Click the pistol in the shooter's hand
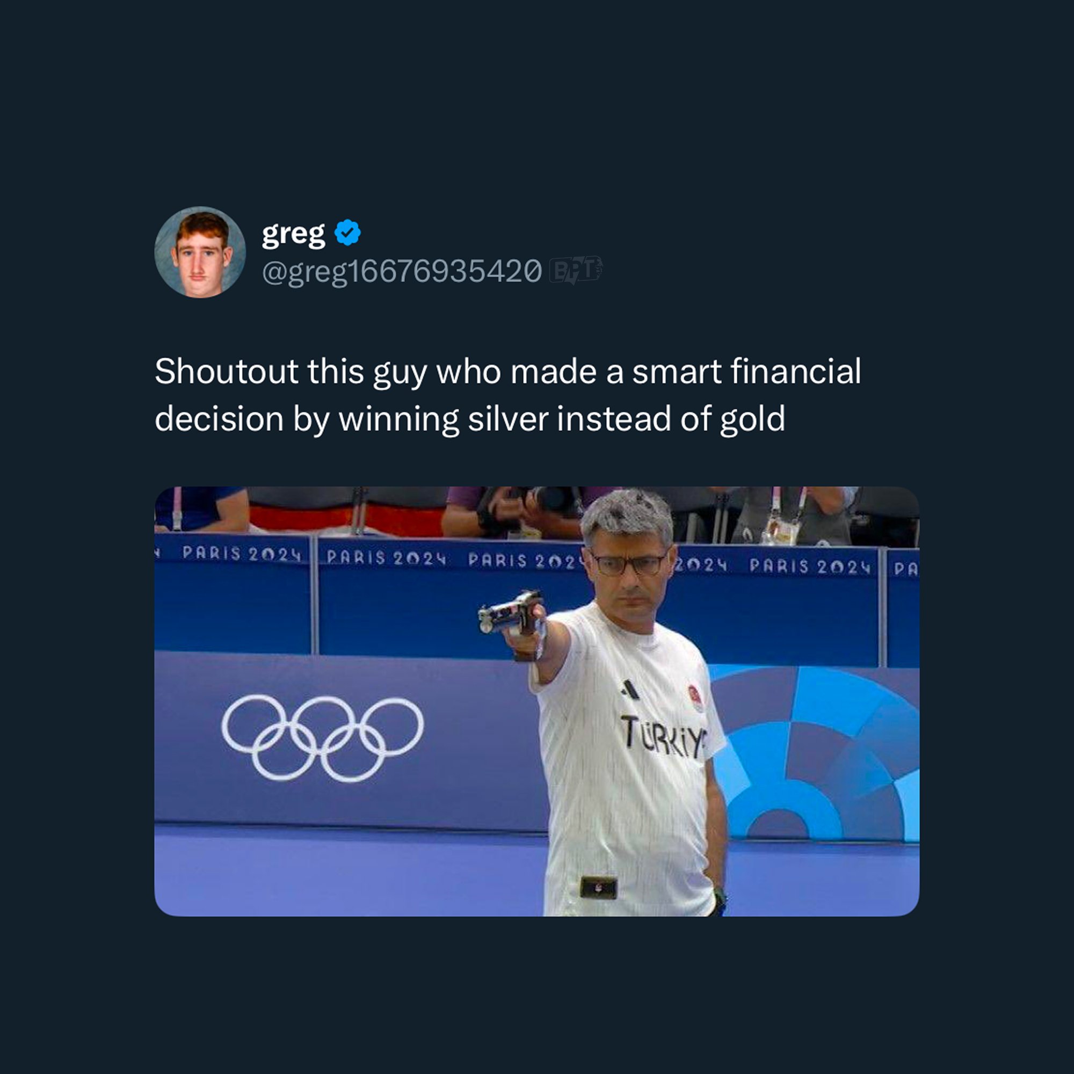1074x1074 pixels. pyautogui.click(x=511, y=615)
